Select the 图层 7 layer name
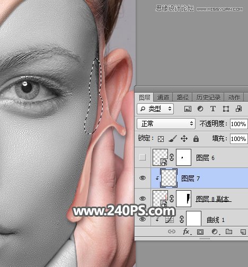Image resolution: width=248 pixels, height=267 pixels. (190, 179)
